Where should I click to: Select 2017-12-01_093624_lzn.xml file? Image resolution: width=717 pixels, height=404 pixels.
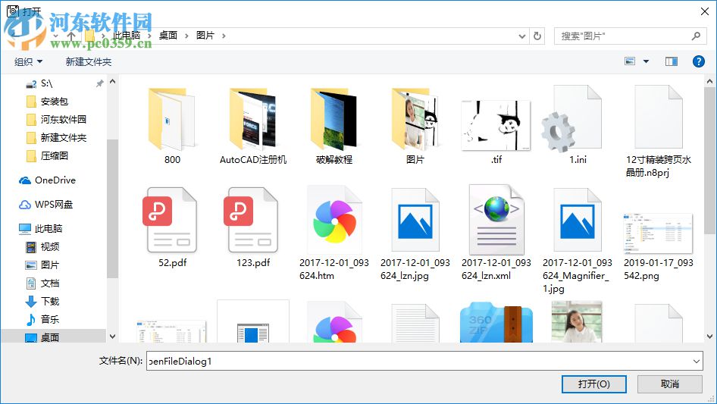coord(496,233)
